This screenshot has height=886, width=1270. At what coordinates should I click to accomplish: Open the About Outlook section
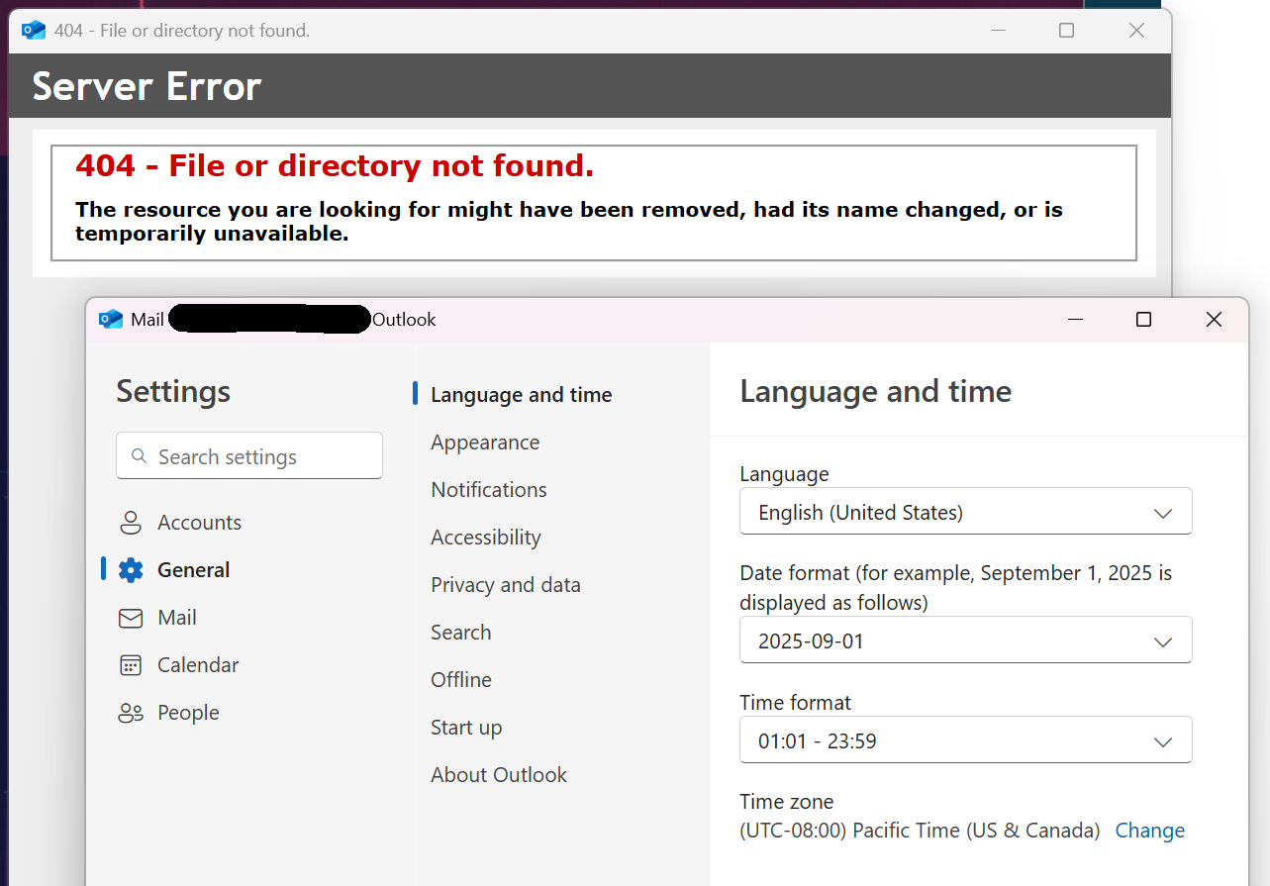click(499, 775)
